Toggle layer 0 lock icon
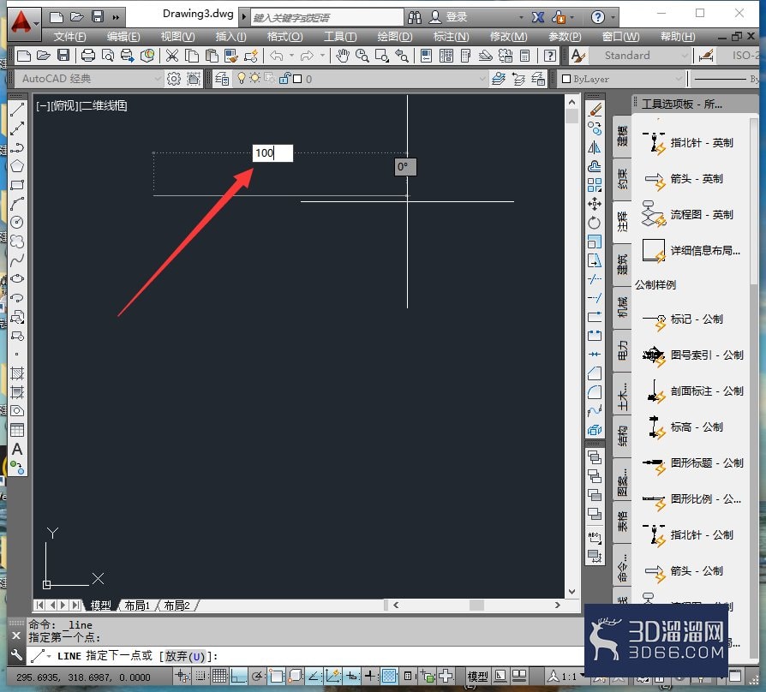The width and height of the screenshot is (766, 692). coord(284,78)
